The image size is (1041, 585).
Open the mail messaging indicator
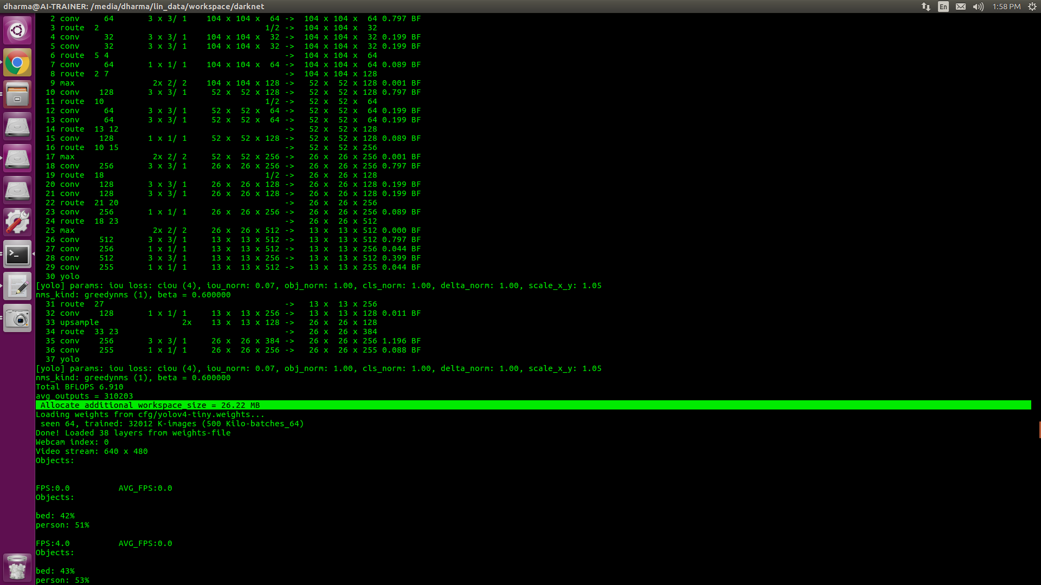pos(961,6)
